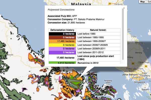Screen dimensions: 151x100
Task: Click brown 1985-1995 loss swatch
Action: click(62, 37)
